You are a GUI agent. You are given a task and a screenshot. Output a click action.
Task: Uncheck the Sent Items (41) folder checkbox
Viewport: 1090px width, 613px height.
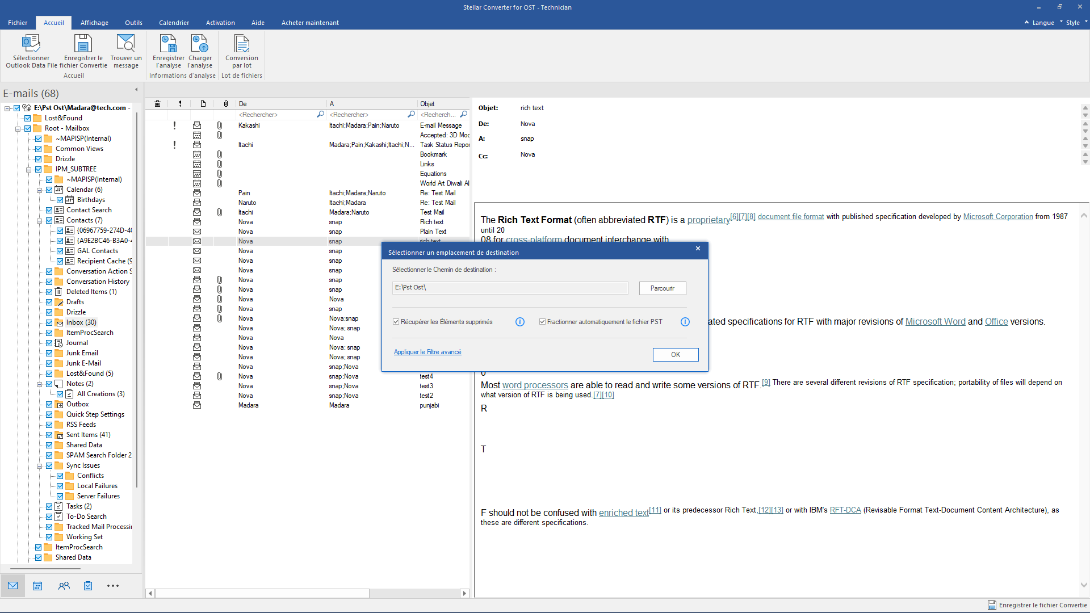tap(49, 435)
